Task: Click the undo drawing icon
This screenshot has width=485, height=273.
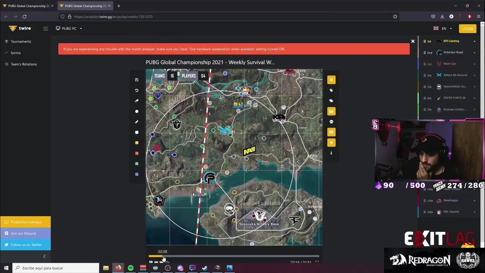Action: pos(137,90)
